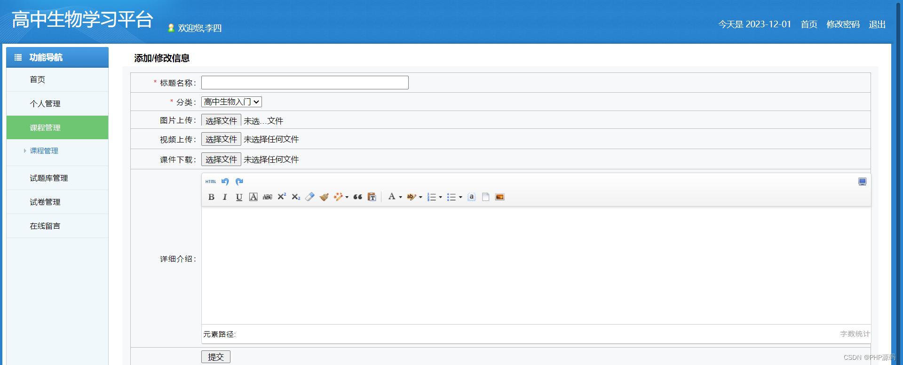Open the font color palette dropdown

401,198
